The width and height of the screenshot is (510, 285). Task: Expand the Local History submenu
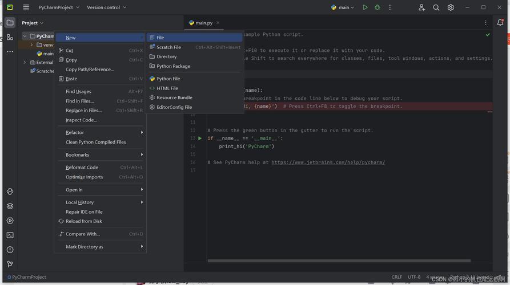coord(101,202)
